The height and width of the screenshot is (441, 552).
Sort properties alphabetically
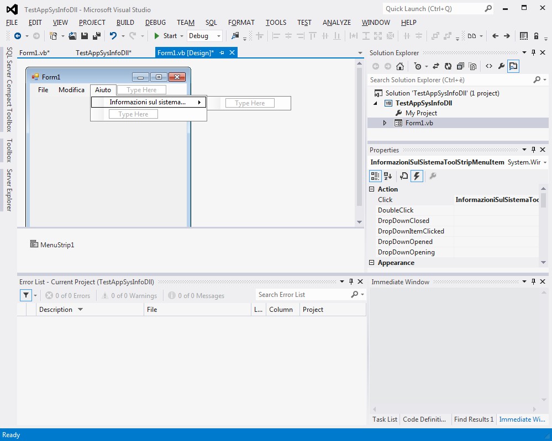[x=388, y=176]
